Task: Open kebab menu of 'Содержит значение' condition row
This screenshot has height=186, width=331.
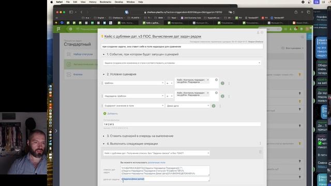Action: (220, 106)
